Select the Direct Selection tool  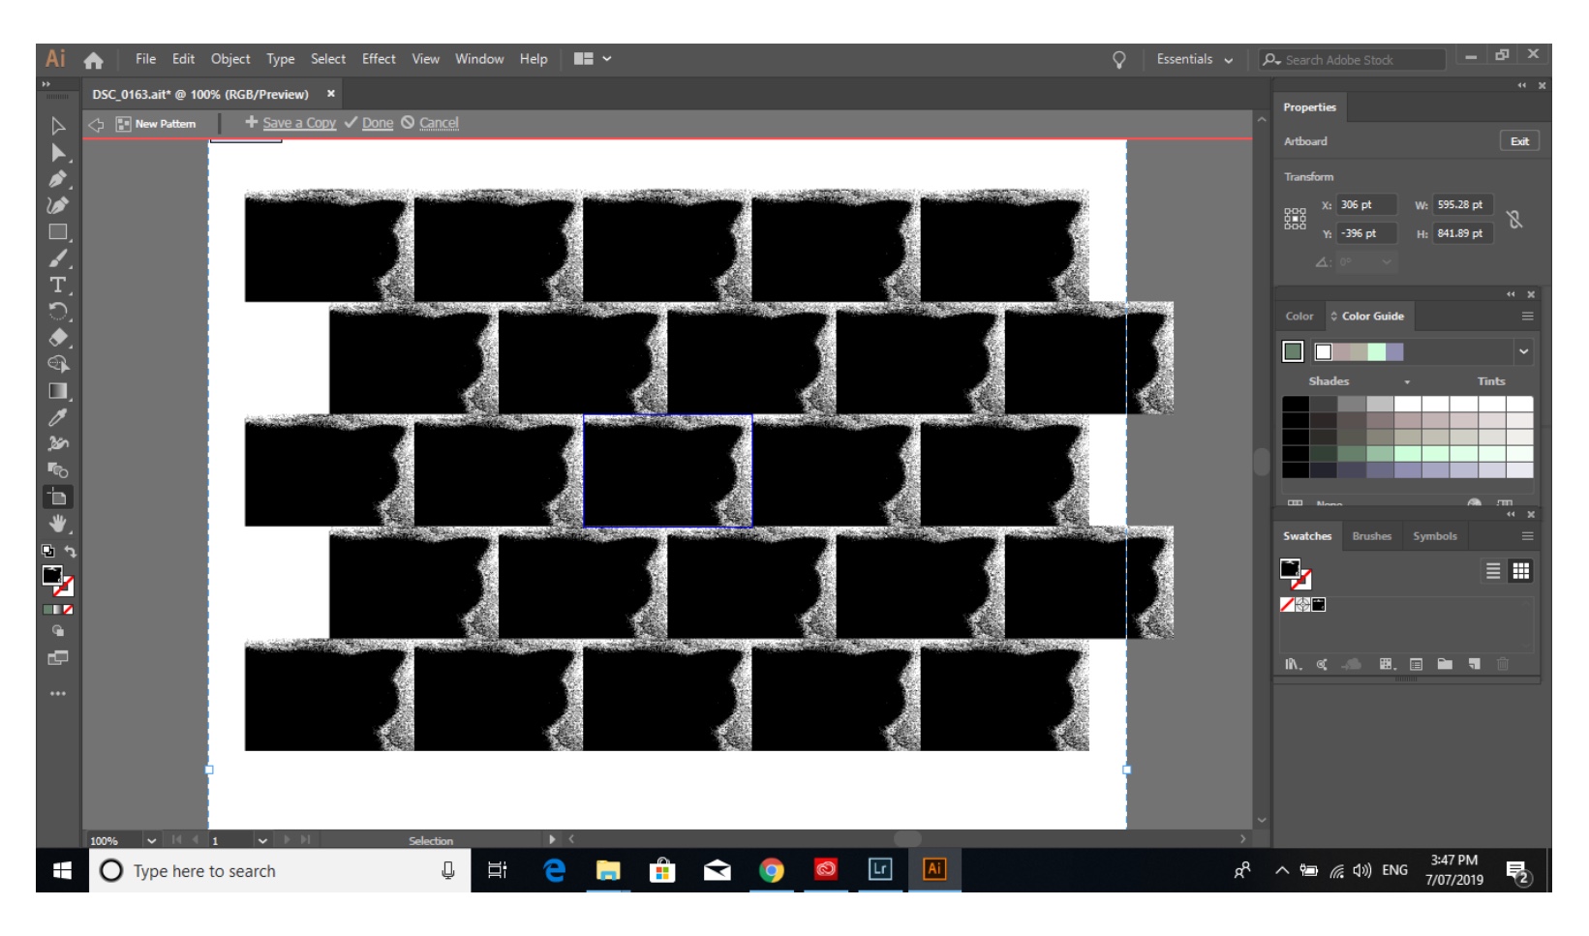coord(58,153)
